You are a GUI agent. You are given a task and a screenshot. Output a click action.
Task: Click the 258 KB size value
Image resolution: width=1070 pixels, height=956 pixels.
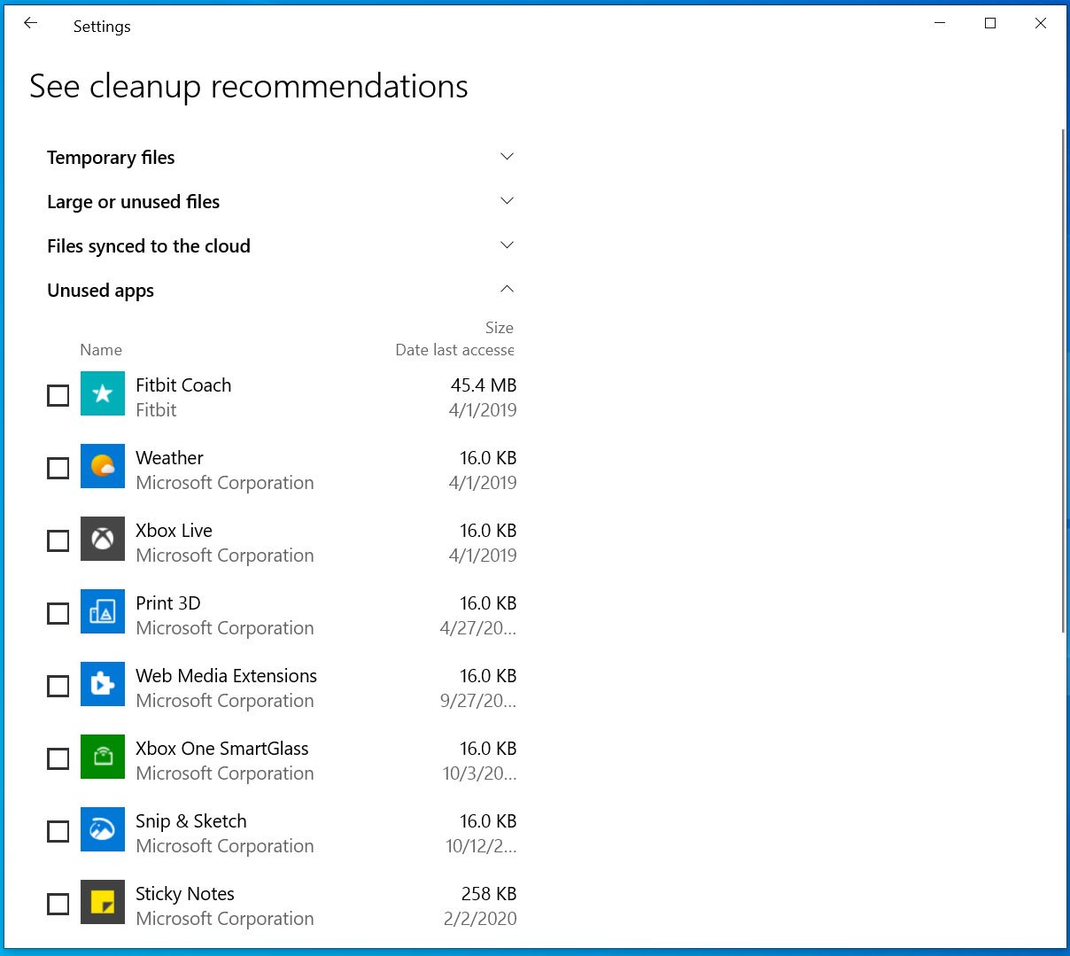click(x=489, y=894)
